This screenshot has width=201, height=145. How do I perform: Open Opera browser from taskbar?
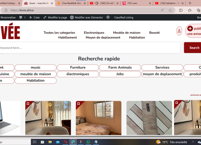coord(66,142)
